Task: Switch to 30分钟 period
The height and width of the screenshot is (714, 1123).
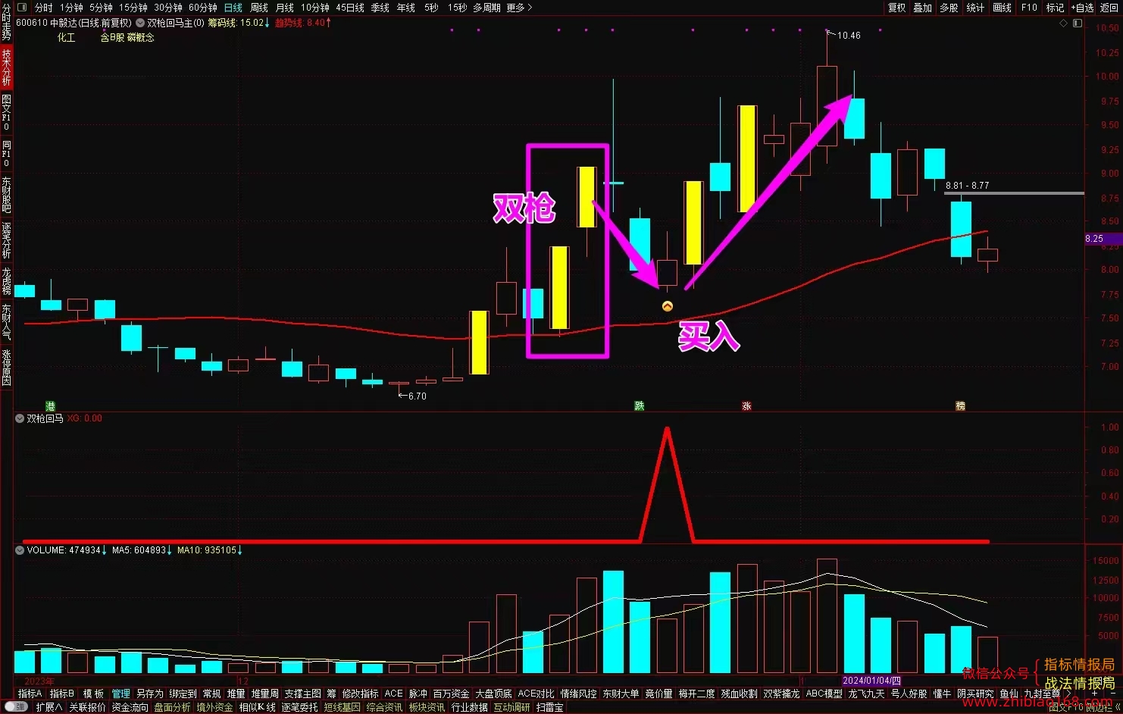Action: click(168, 8)
